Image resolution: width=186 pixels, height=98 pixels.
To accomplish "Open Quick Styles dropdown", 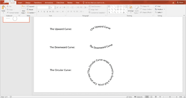I will [x=137, y=10].
